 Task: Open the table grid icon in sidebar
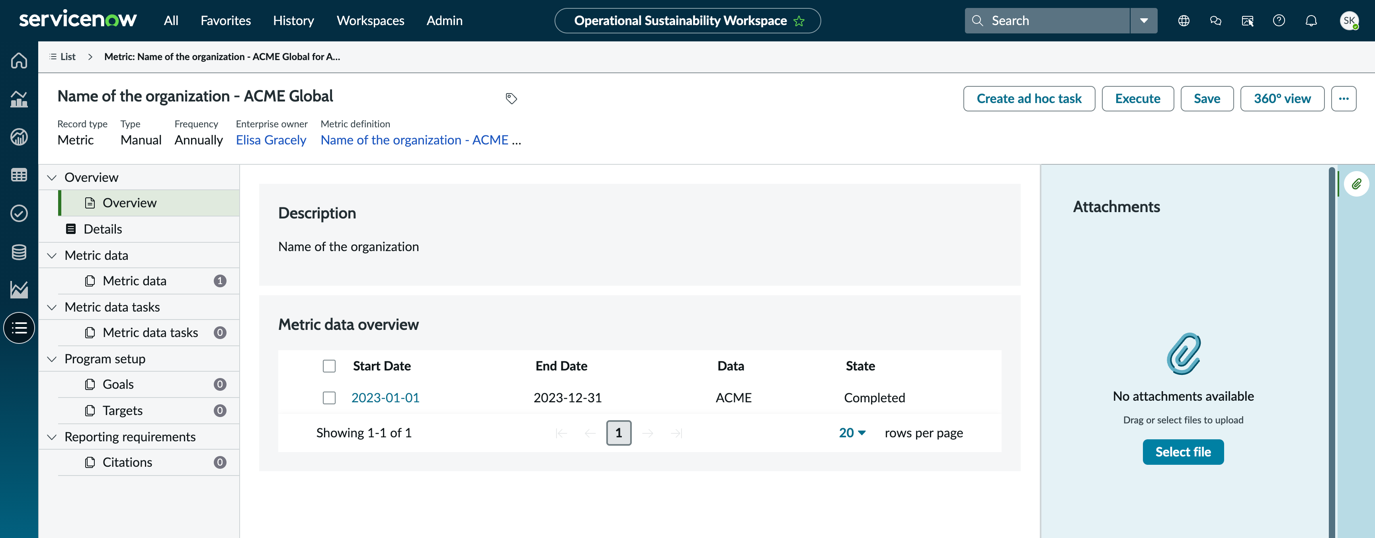coord(19,175)
